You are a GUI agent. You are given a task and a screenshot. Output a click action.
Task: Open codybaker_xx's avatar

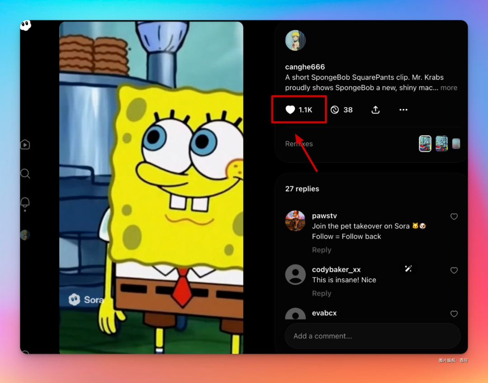[296, 274]
